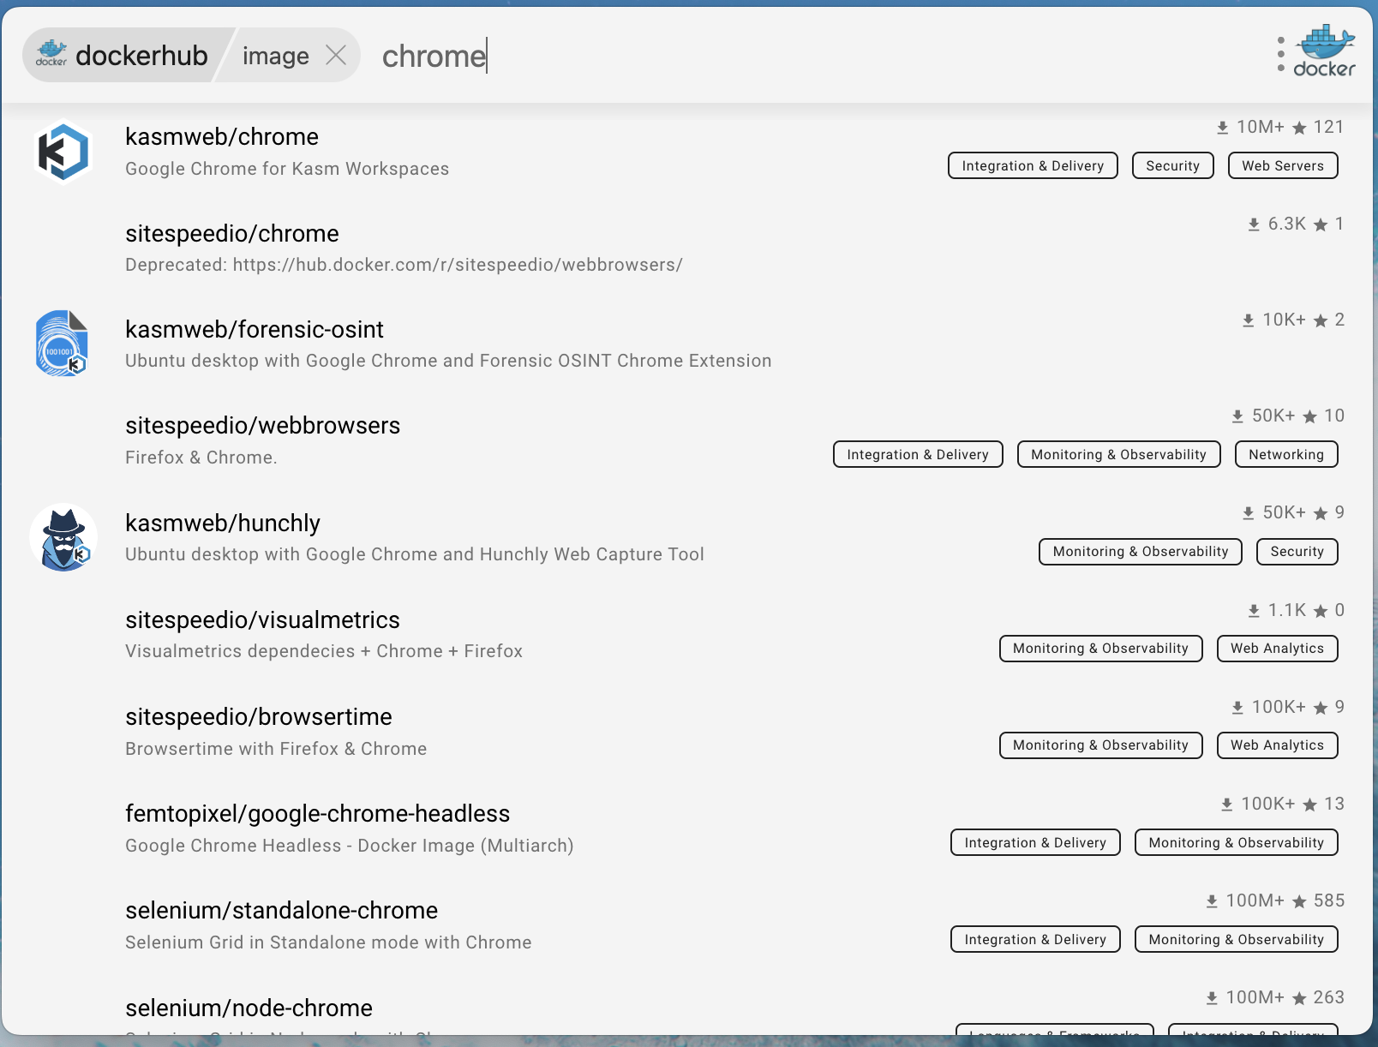Screen dimensions: 1378x1047
Task: Click Integration & Delivery tag on sitespeedio/webbrowsers
Action: coord(918,454)
